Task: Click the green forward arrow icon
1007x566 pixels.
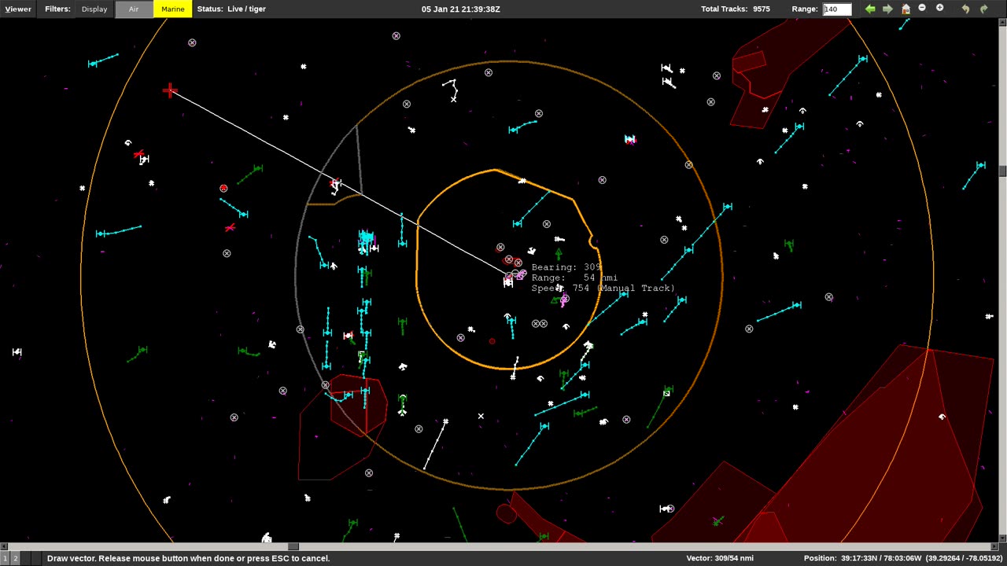Action: coord(887,9)
